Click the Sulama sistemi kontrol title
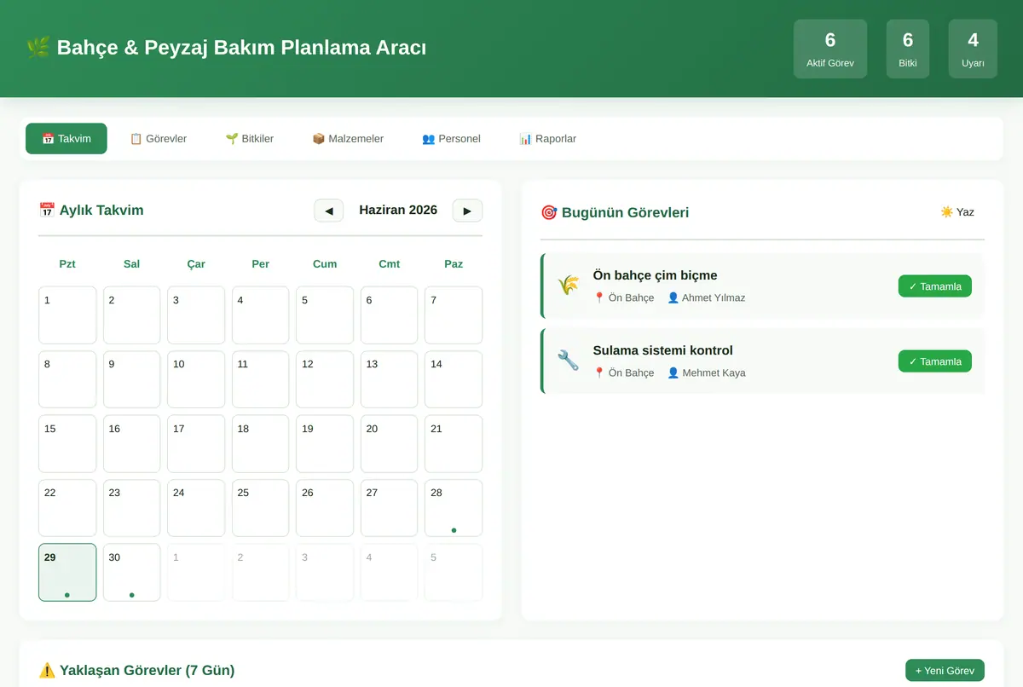The width and height of the screenshot is (1023, 687). click(663, 350)
